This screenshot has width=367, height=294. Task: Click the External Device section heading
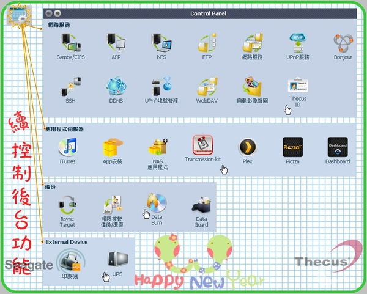coord(67,242)
